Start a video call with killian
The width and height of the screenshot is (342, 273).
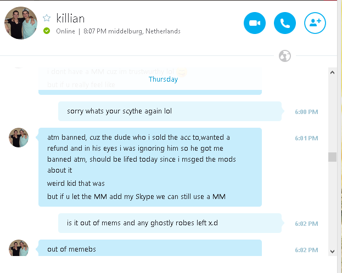coord(255,23)
